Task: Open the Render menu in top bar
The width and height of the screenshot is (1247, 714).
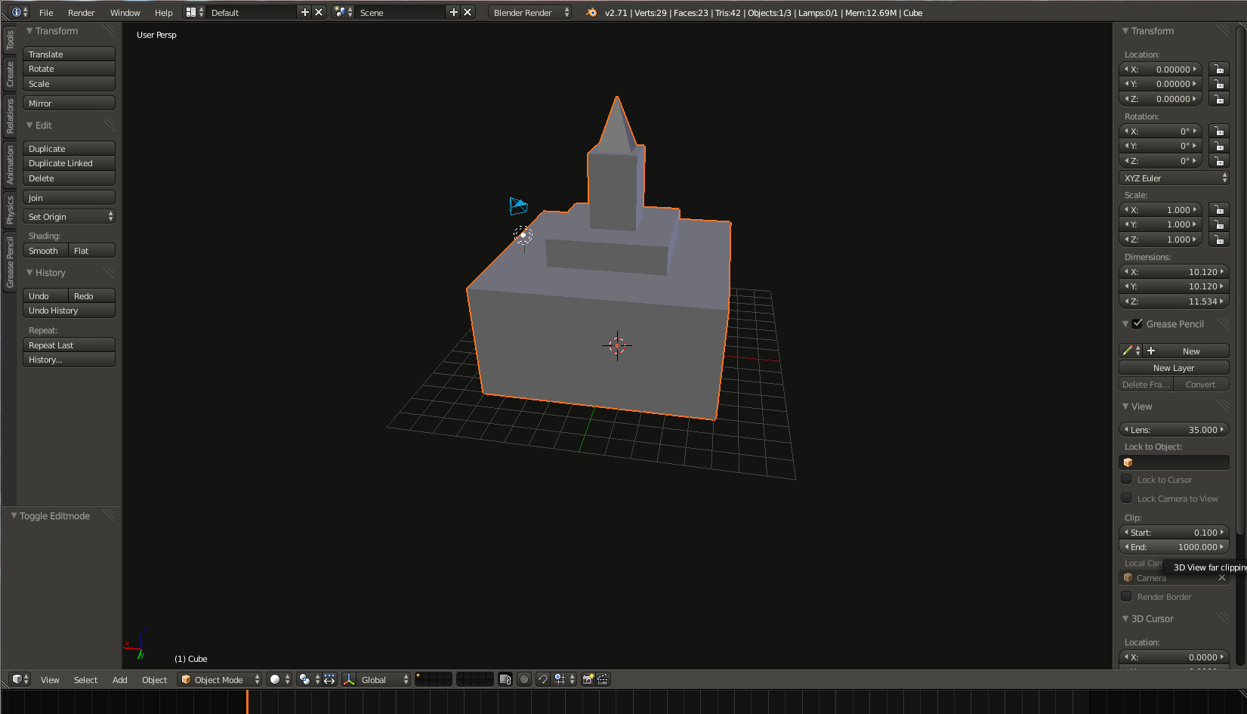Action: coord(81,12)
